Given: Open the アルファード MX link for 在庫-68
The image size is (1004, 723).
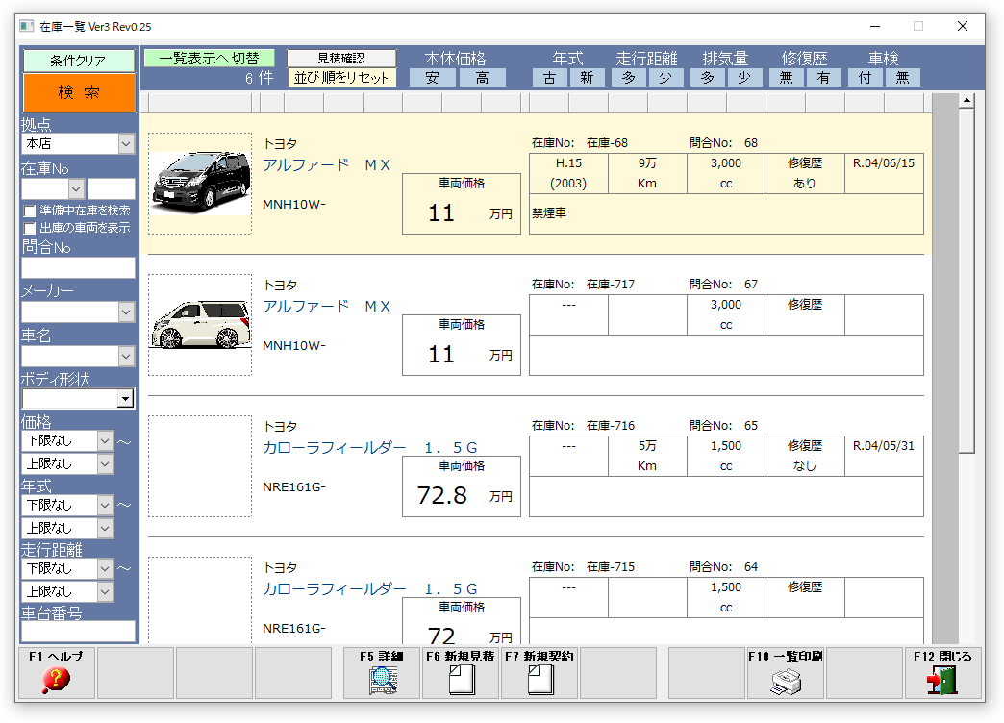Looking at the screenshot, I should coord(327,165).
